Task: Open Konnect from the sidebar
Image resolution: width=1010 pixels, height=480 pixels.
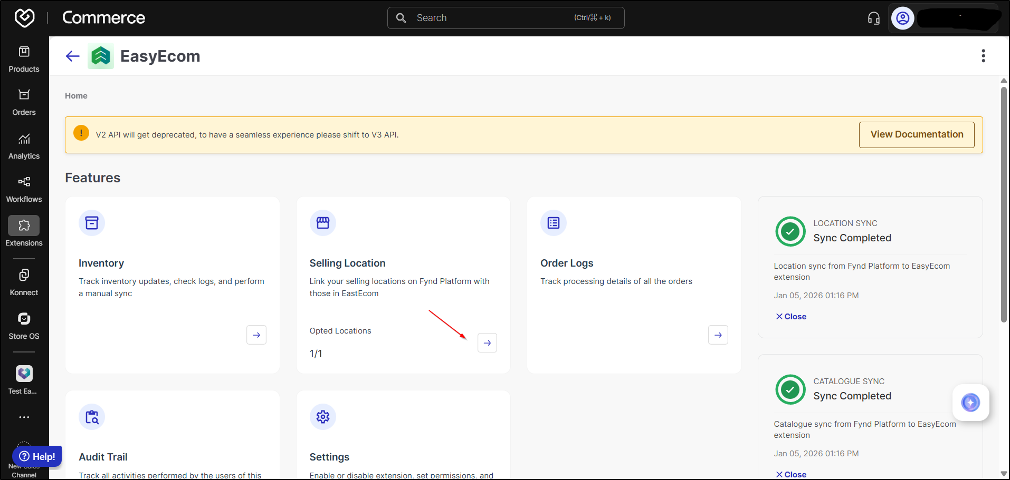Action: [24, 282]
